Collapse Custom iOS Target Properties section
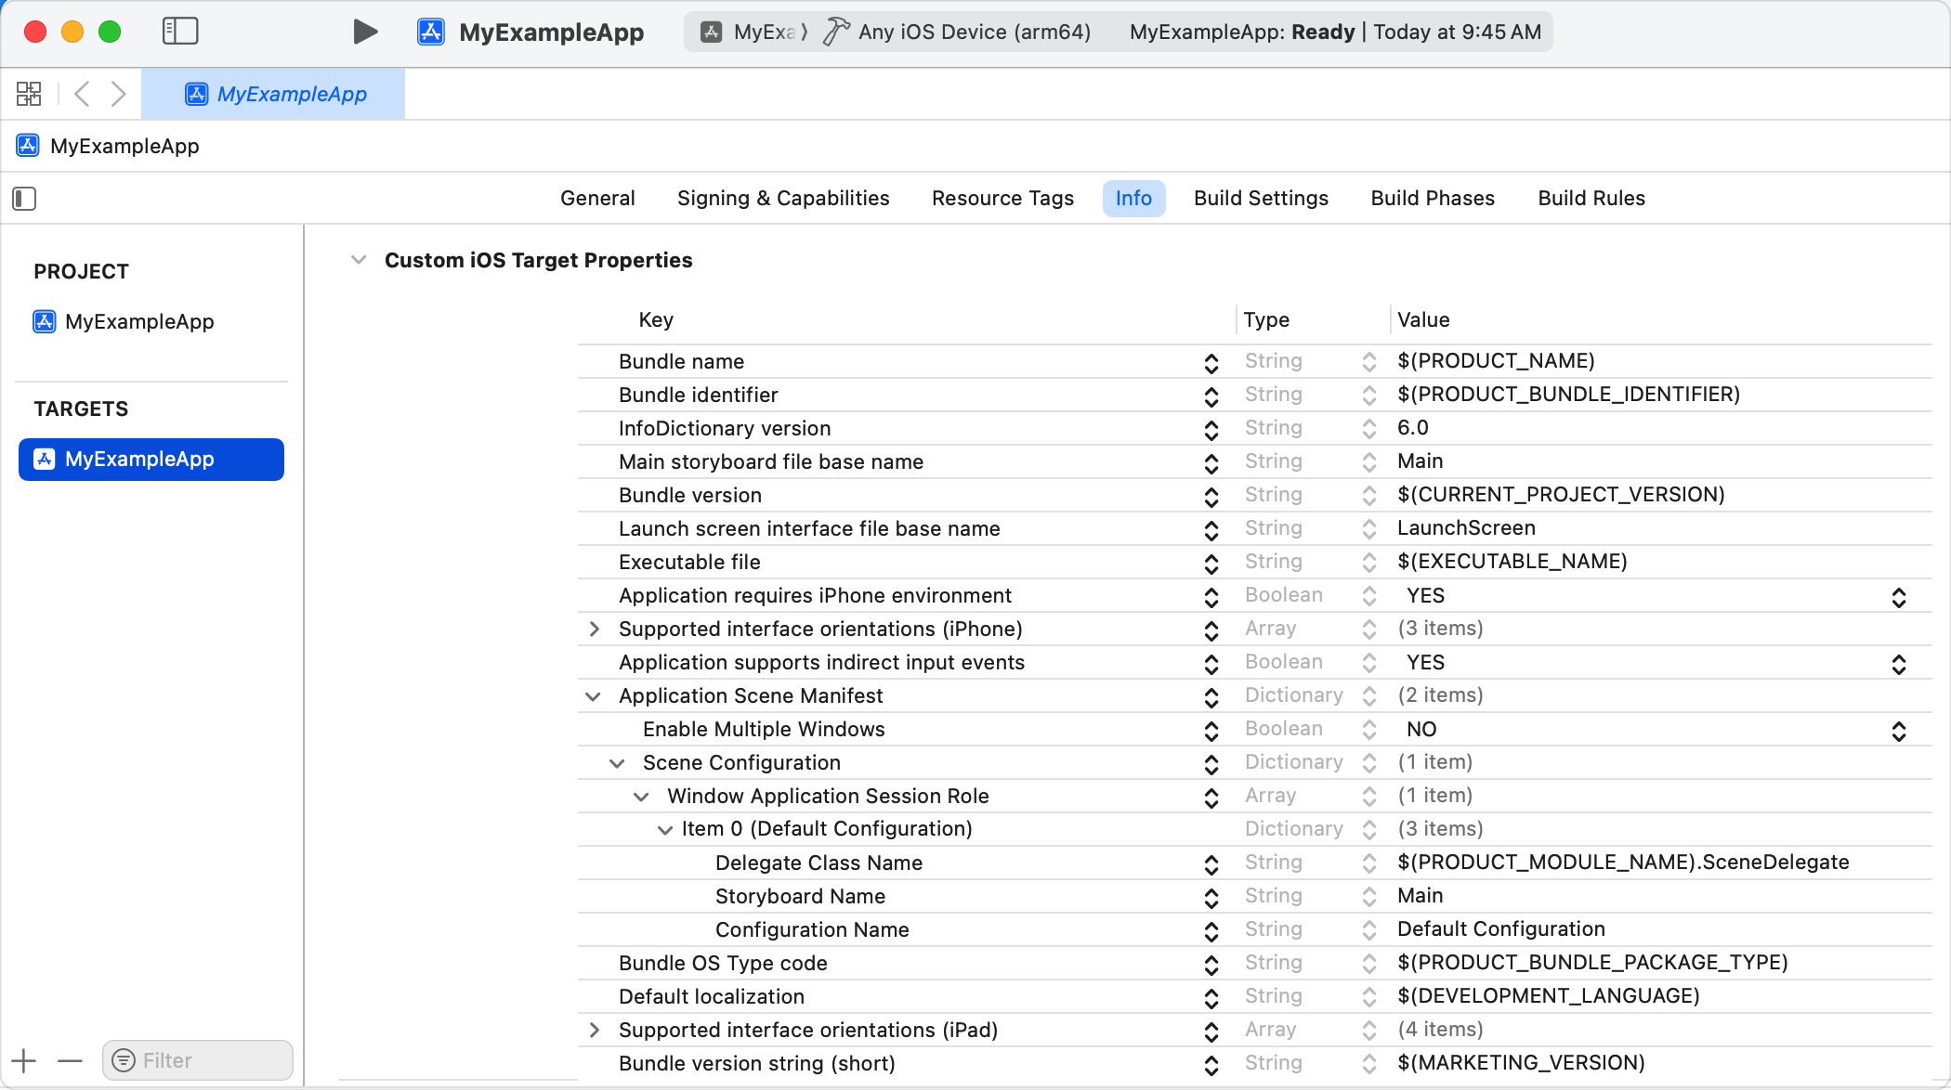 coord(359,260)
